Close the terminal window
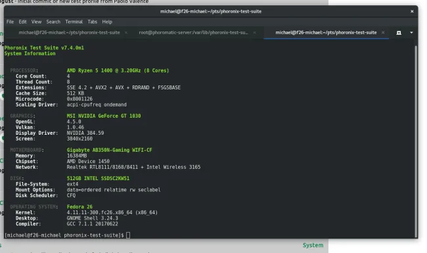427x253 pixels. pyautogui.click(x=412, y=11)
